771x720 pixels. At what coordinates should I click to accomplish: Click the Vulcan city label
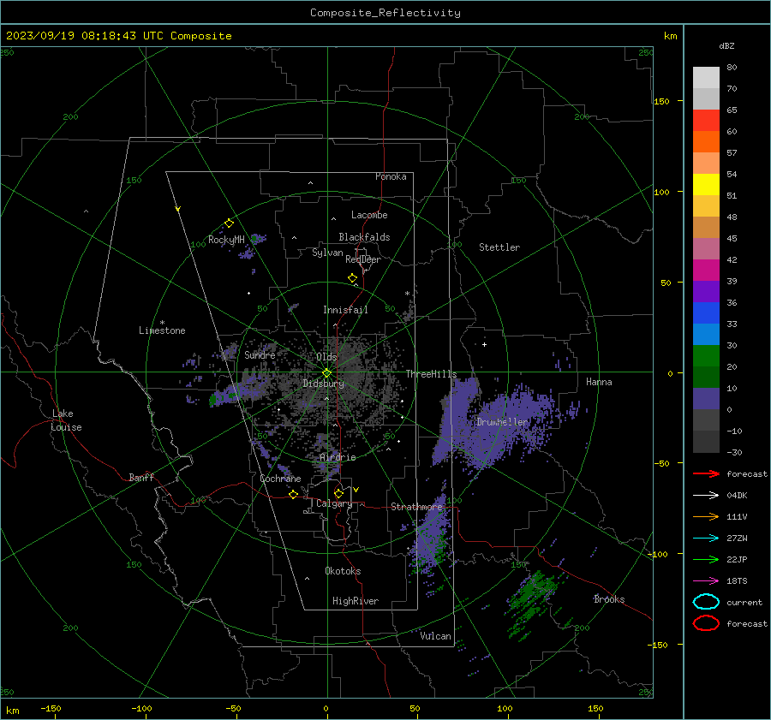(x=436, y=636)
